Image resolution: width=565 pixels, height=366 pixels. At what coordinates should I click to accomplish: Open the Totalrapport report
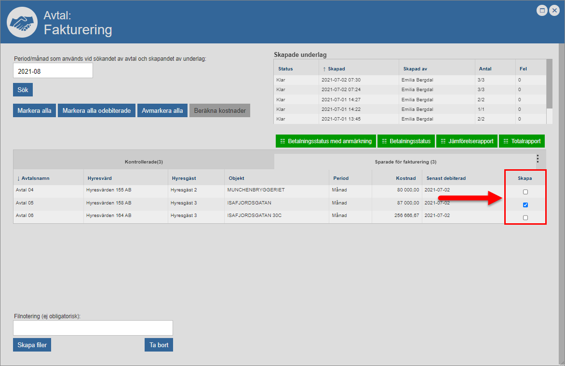click(522, 141)
